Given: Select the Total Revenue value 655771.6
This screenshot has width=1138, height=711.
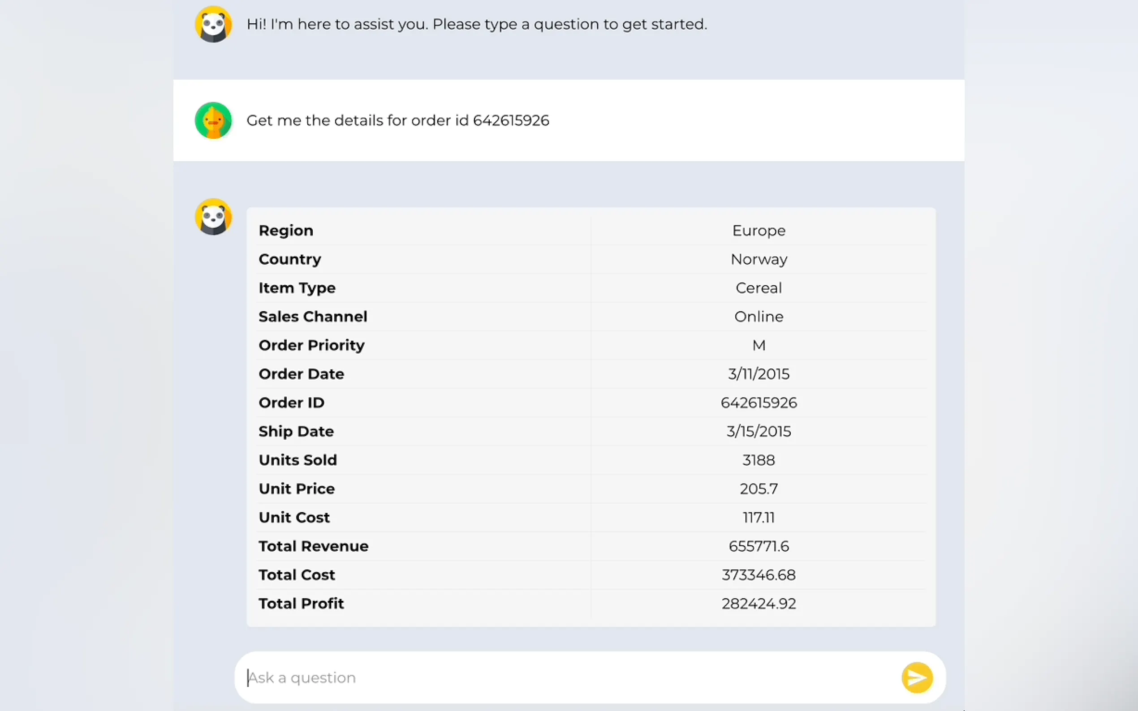Looking at the screenshot, I should 759,546.
